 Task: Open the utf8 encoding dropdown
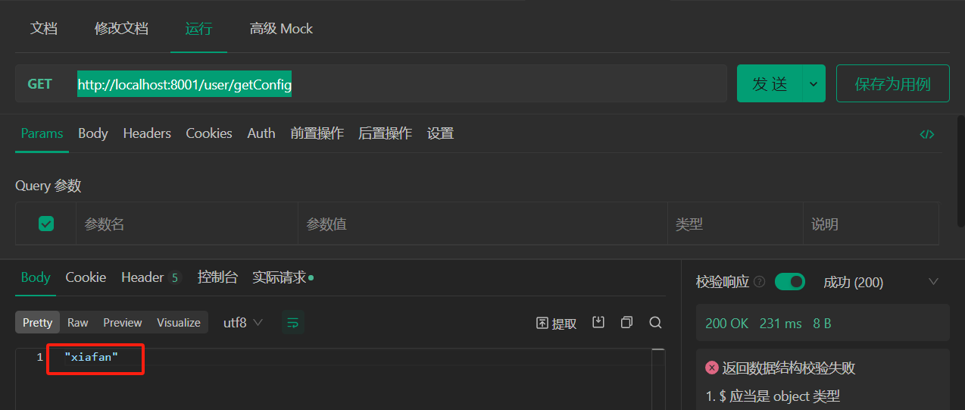point(243,322)
